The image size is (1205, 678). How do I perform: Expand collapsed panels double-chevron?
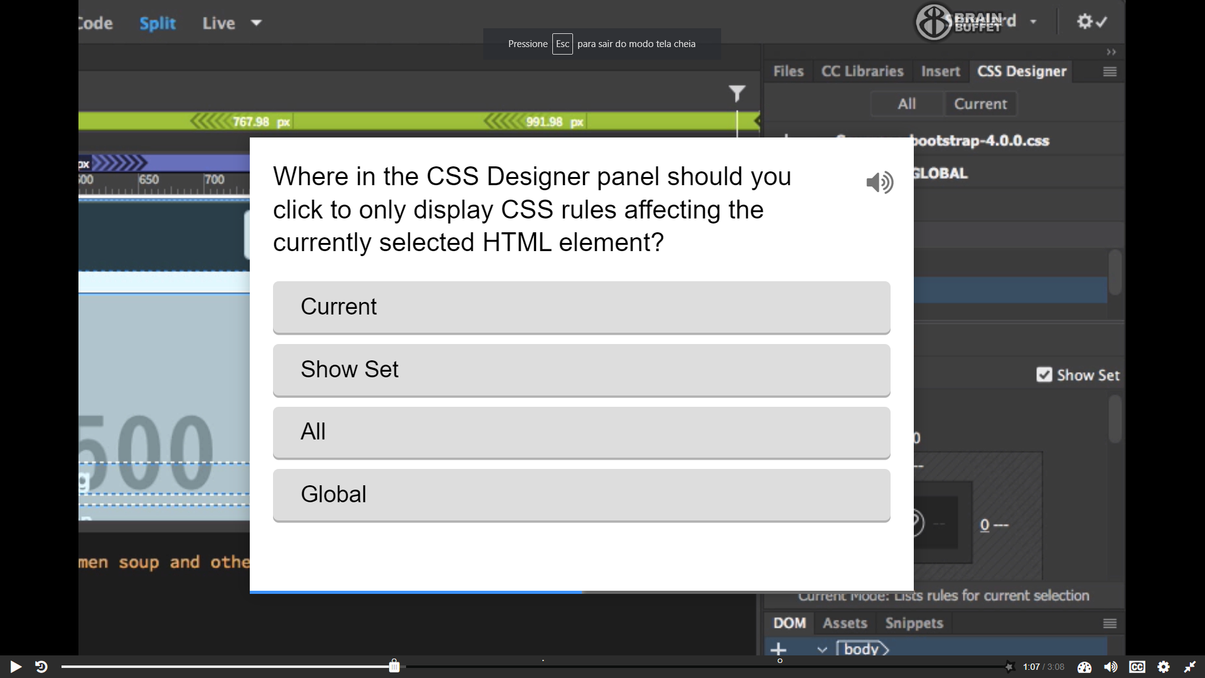[x=1111, y=52]
